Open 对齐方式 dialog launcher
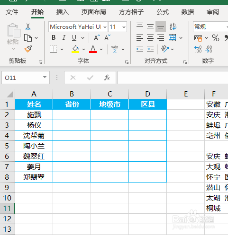Screen dimensions: 228x235 click(x=185, y=62)
